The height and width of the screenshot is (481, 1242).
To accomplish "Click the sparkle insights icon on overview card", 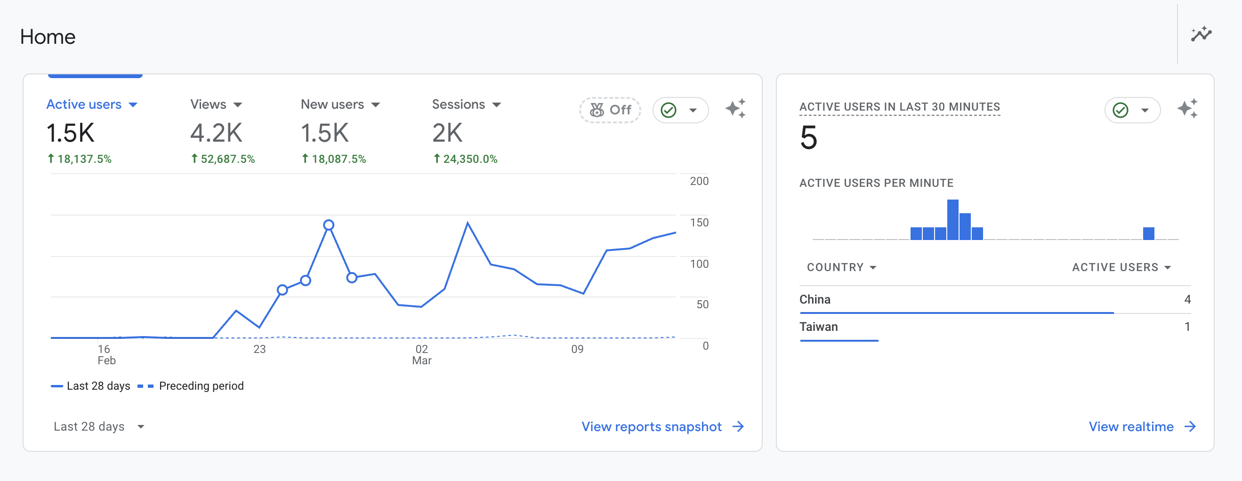I will [735, 109].
